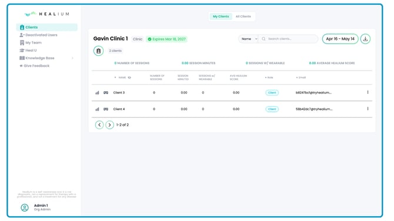Click the Give Feedback megaphone icon

[21, 66]
